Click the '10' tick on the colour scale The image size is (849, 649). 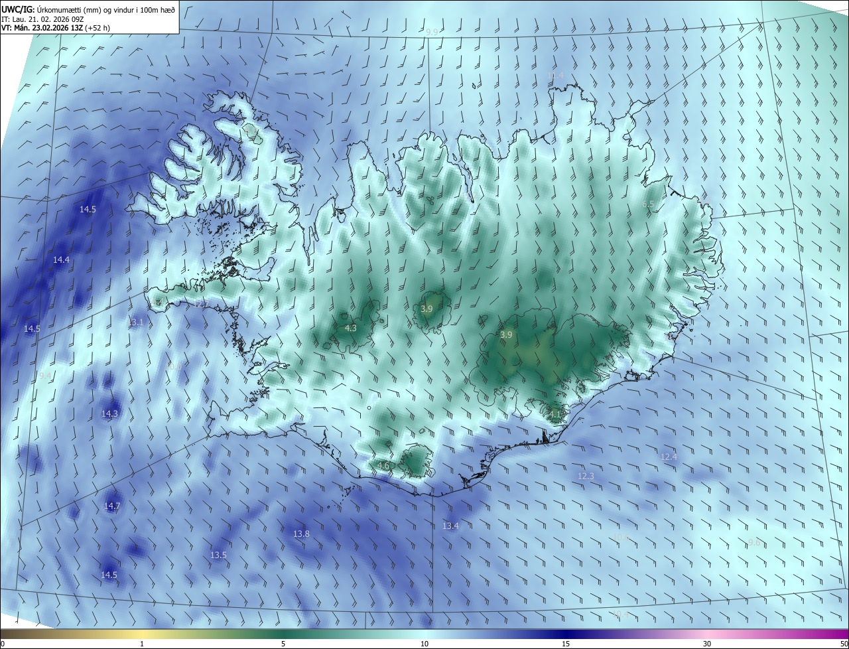tap(424, 644)
